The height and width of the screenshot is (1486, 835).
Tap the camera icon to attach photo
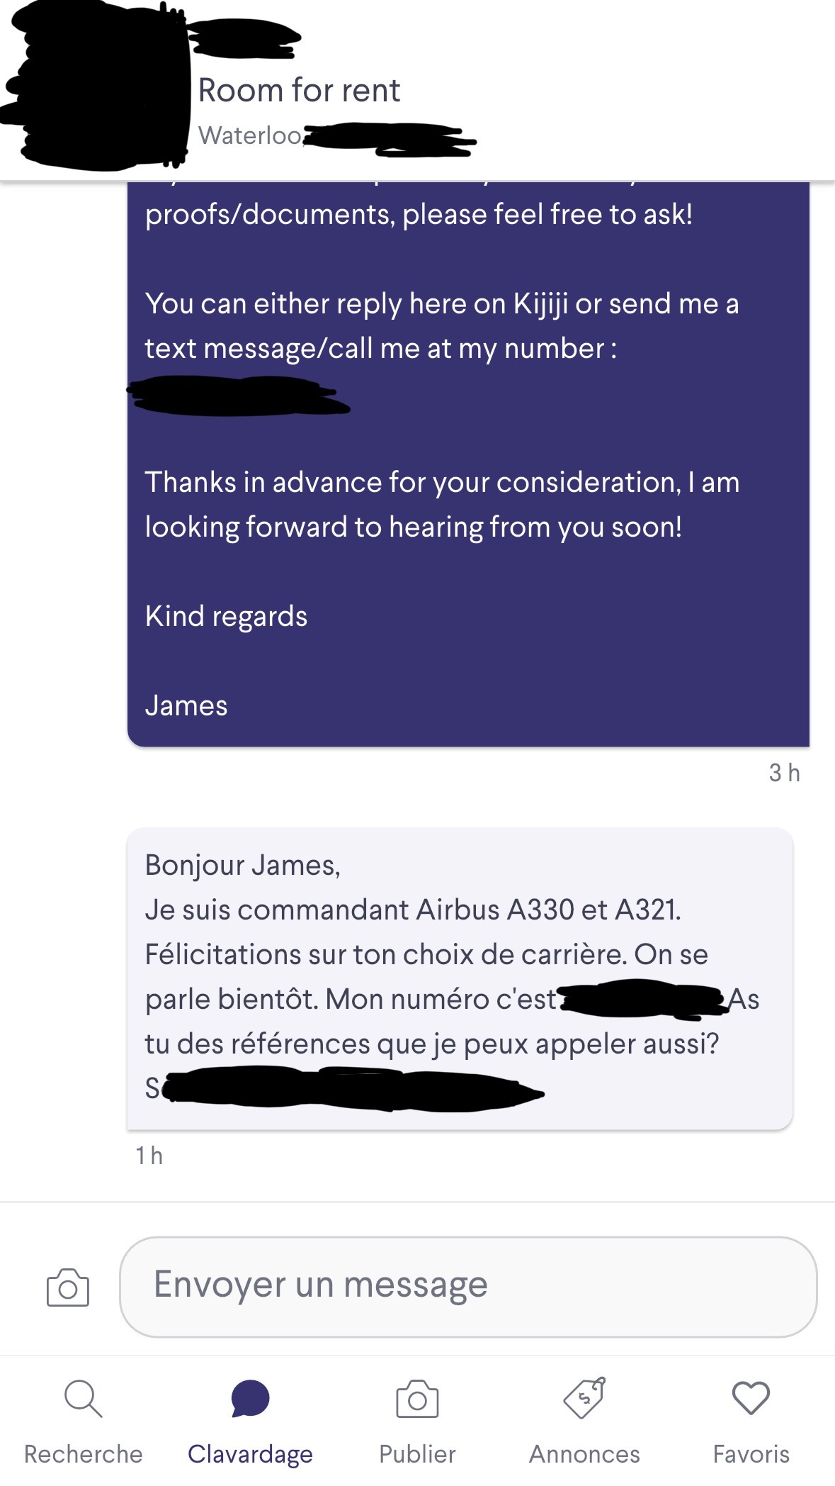(68, 1287)
